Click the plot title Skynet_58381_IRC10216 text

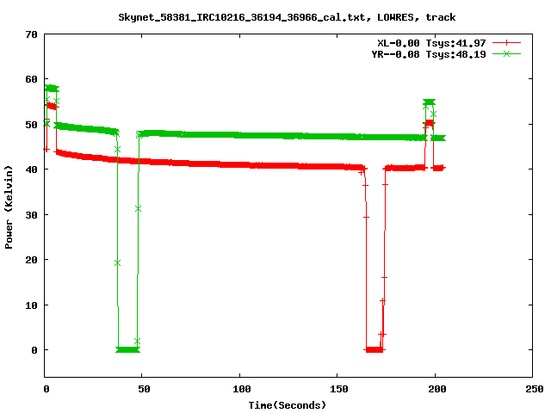(x=287, y=17)
